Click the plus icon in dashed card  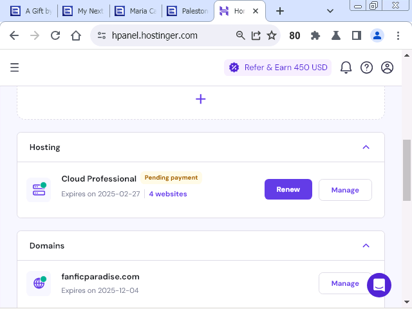tap(200, 99)
